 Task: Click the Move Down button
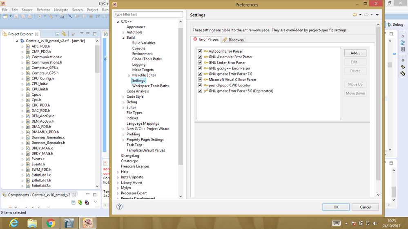point(355,93)
